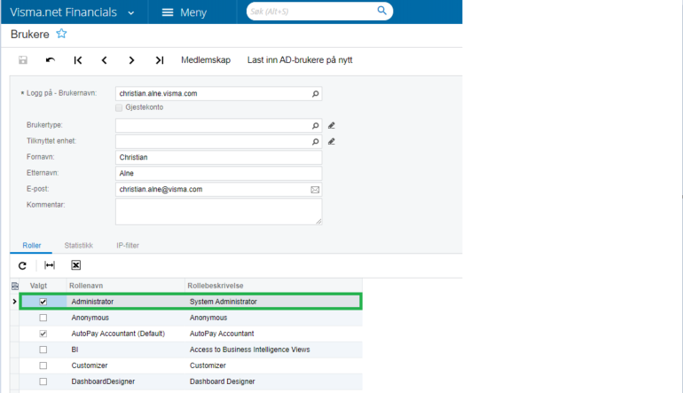Image resolution: width=683 pixels, height=393 pixels.
Task: Switch to the Statistikk tab
Action: (79, 246)
